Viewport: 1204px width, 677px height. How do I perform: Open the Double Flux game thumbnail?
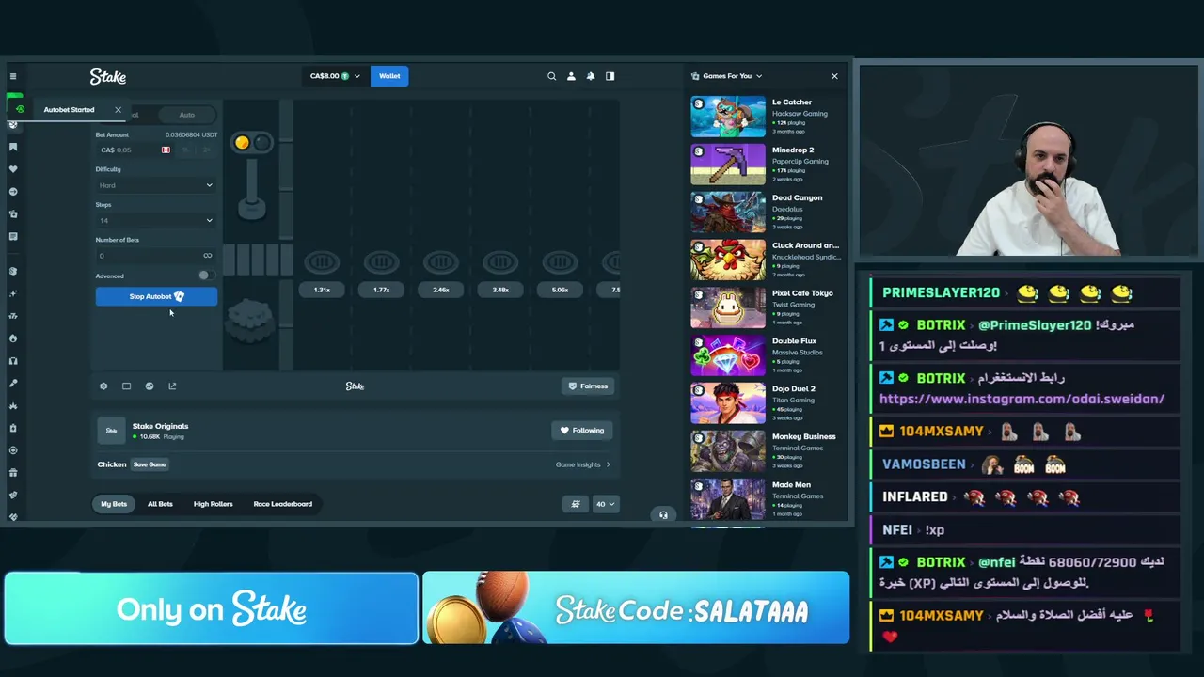pos(728,356)
